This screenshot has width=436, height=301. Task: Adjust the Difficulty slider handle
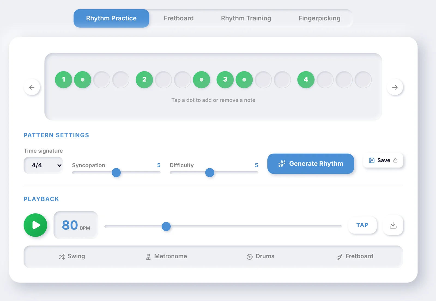coord(210,172)
